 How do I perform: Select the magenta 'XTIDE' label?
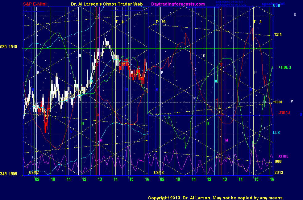[x=283, y=156]
